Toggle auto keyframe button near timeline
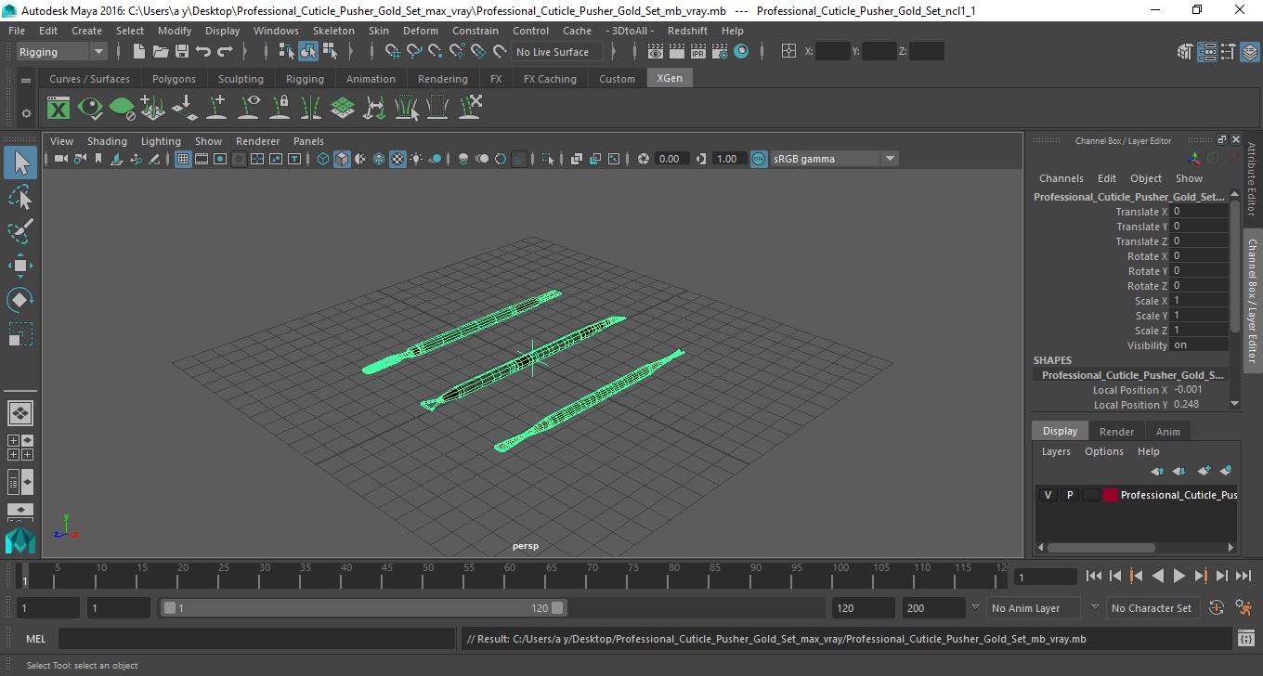The image size is (1263, 676). pyautogui.click(x=1217, y=608)
